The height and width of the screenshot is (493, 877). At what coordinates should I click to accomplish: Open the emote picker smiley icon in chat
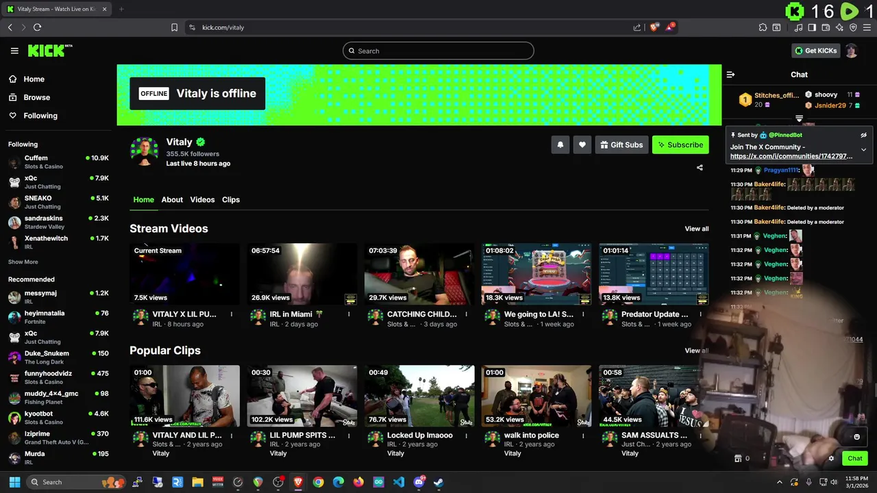click(x=856, y=437)
